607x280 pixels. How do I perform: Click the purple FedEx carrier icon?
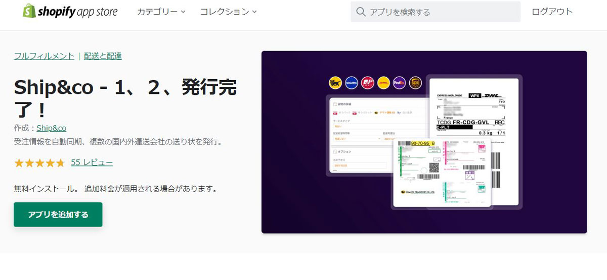[399, 83]
